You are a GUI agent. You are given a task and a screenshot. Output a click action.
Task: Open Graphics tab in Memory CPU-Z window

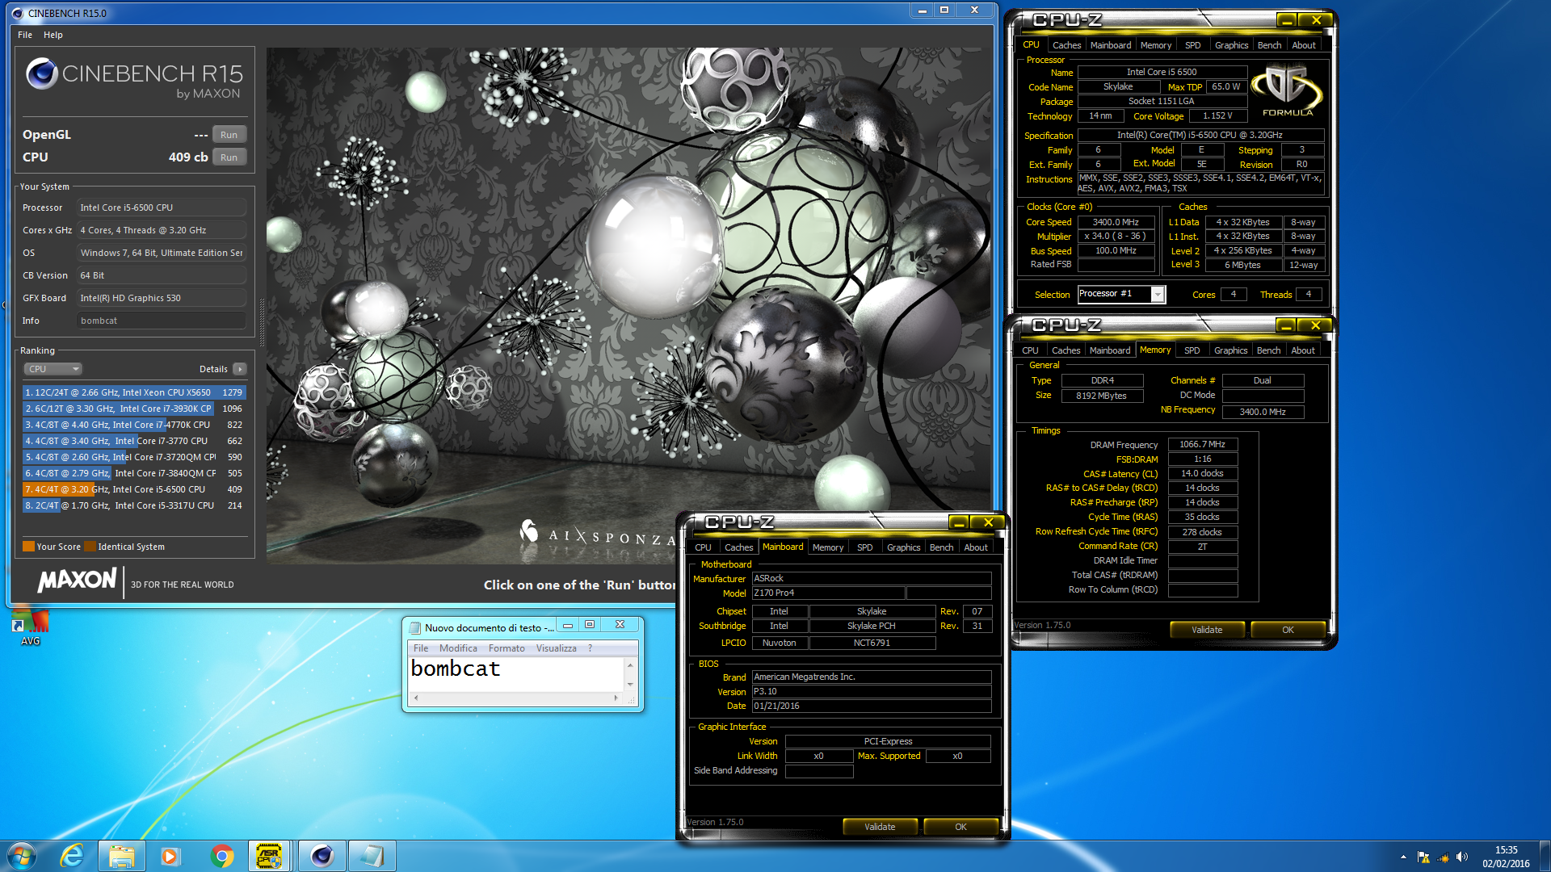tap(1230, 350)
